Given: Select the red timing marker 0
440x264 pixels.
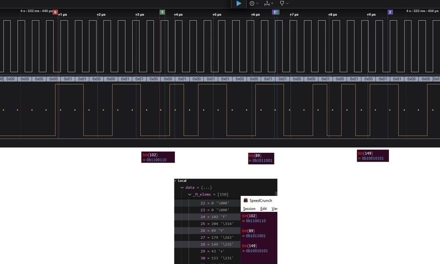Looking at the screenshot, I should [55, 12].
